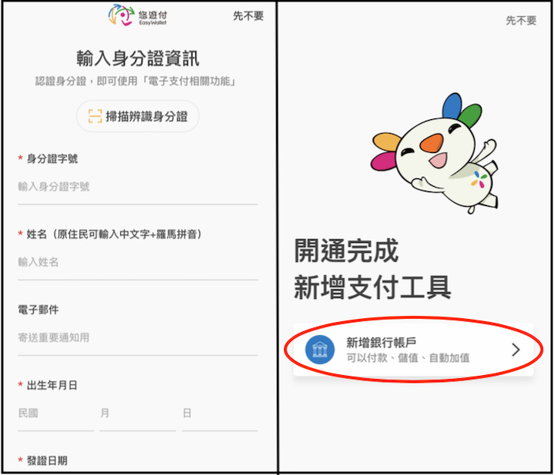
Task: Click the 發證日期 label
Action: 47,460
